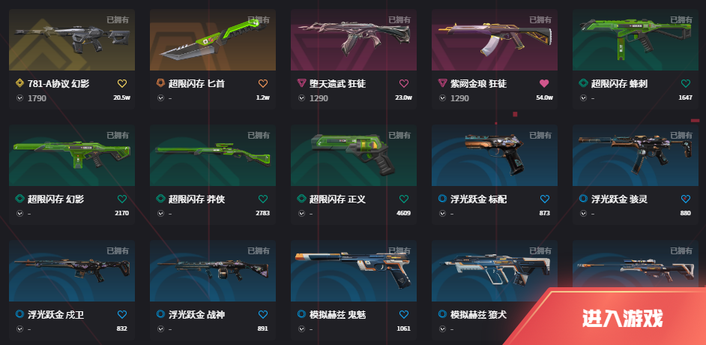
Task: Unfavorite the 紫阙金琅 狂徒 filled heart
Action: click(x=544, y=83)
